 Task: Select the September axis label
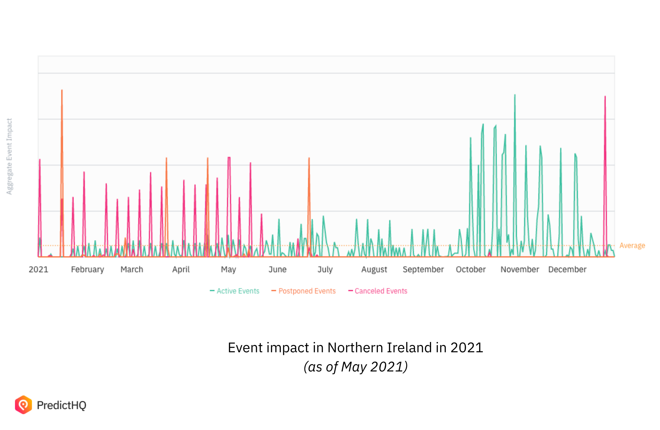[423, 270]
